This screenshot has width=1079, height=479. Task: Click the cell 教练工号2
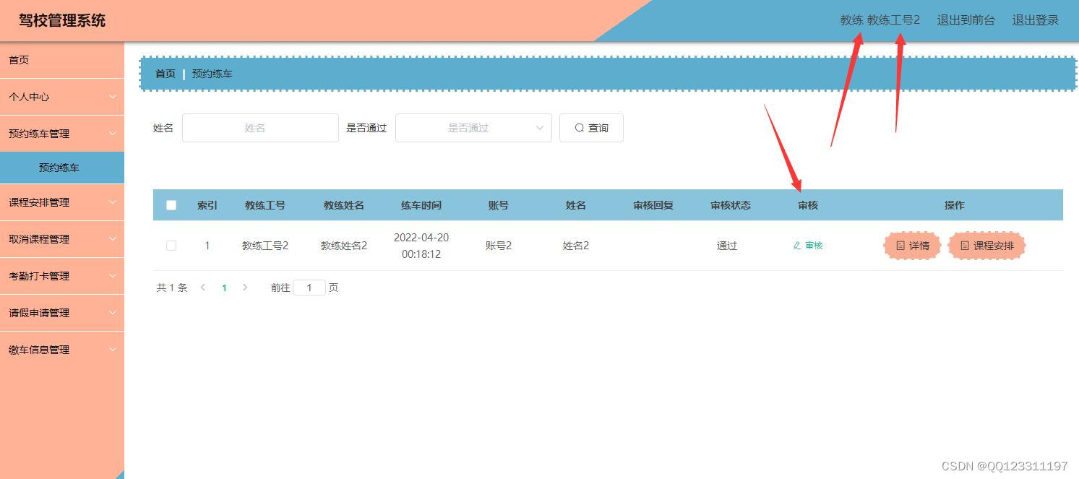(x=265, y=246)
